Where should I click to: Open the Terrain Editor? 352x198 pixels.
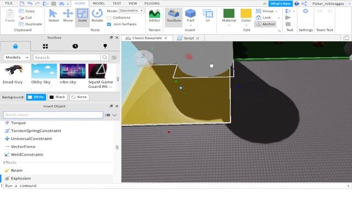155,16
